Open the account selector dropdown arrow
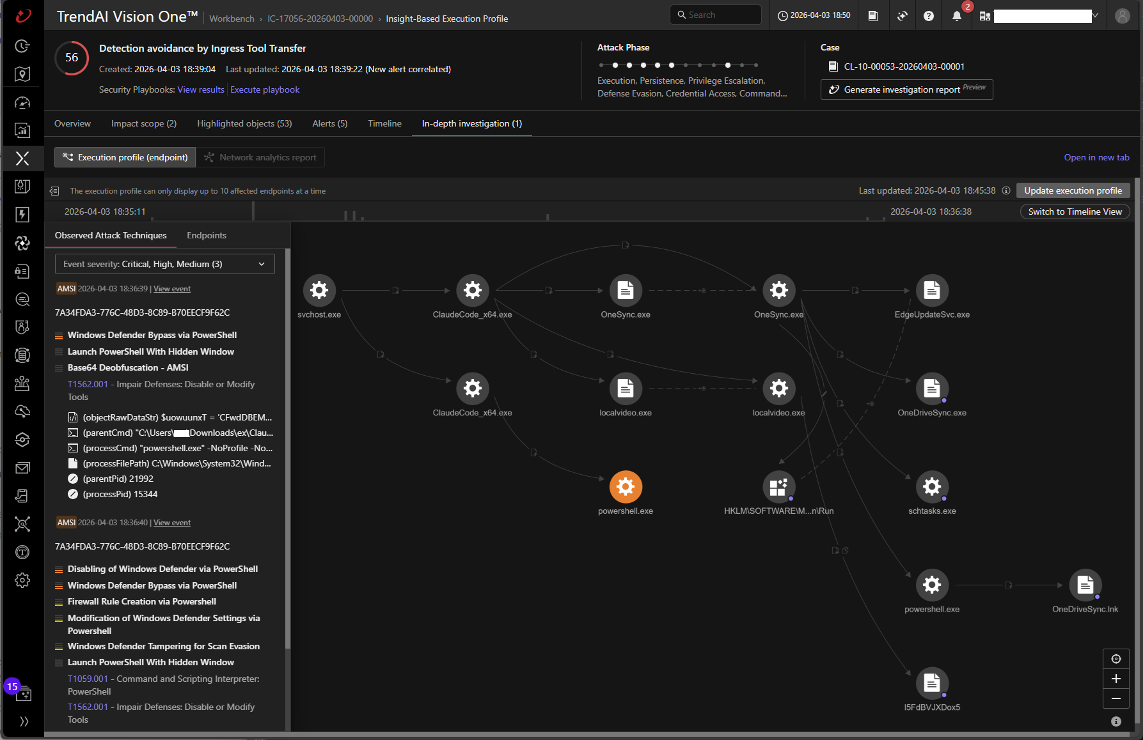1143x740 pixels. click(x=1095, y=16)
